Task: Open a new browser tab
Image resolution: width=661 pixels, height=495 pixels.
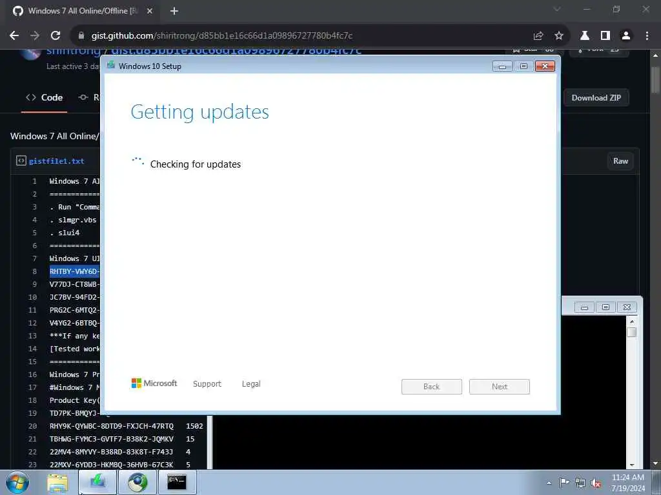Action: point(174,12)
